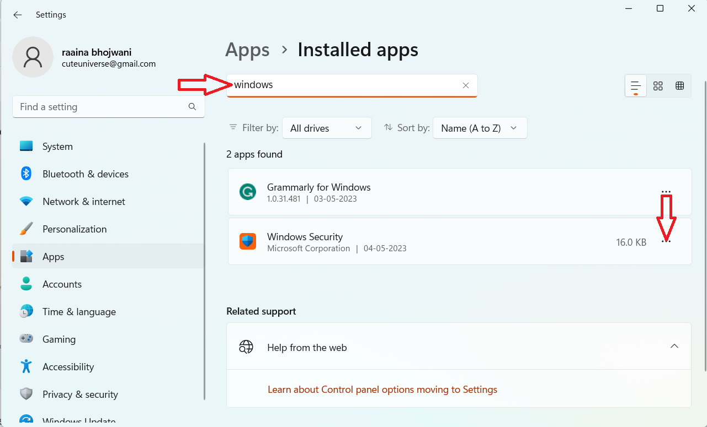Clear the apps search box text

point(465,85)
